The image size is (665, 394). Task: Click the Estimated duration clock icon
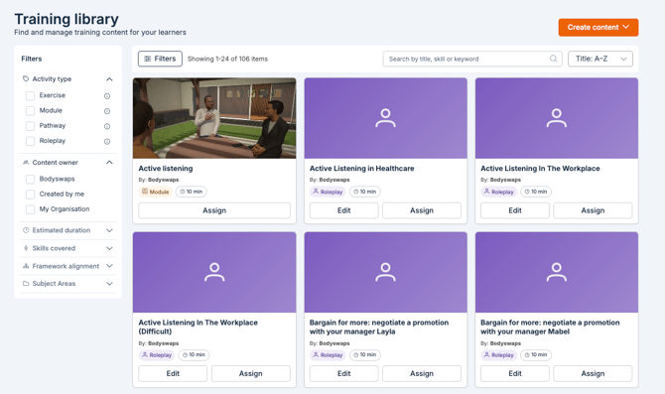coord(26,230)
